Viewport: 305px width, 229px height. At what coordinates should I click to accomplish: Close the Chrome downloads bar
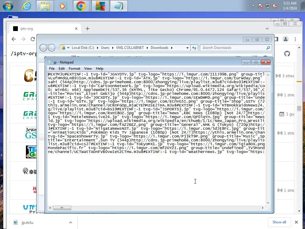(296, 222)
